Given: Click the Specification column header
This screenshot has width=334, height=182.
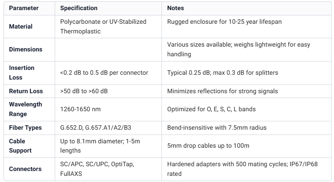Looking at the screenshot, I should point(79,8).
